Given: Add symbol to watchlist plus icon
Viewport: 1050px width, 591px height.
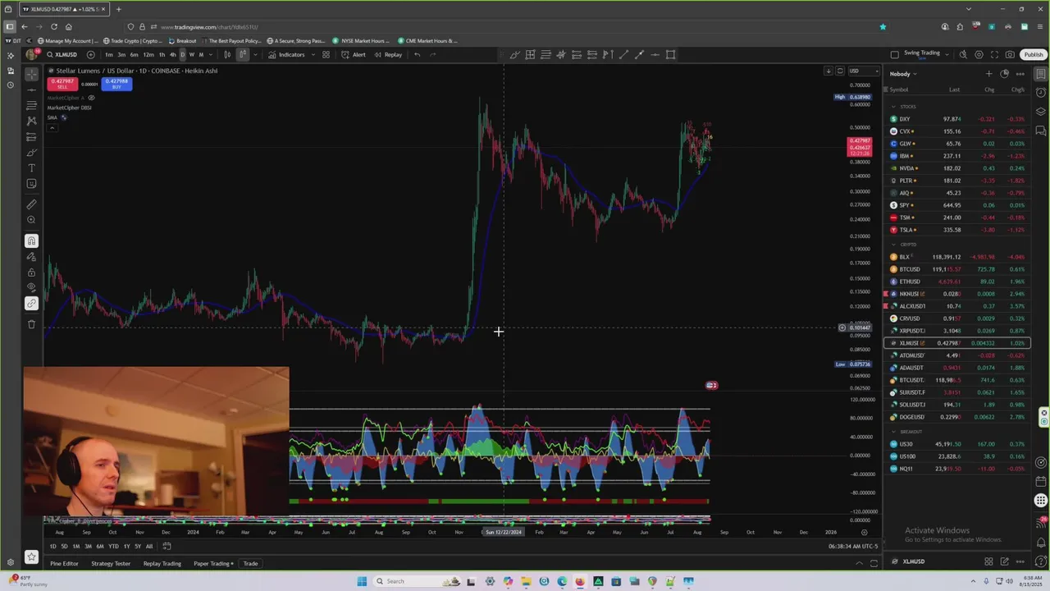Looking at the screenshot, I should tap(988, 74).
